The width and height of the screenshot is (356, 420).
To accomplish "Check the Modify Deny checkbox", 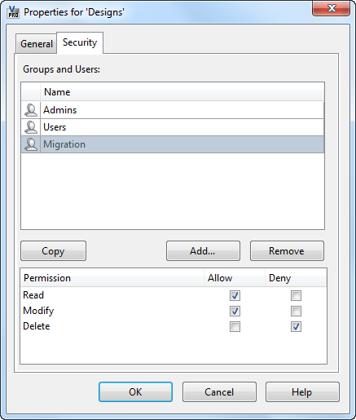I will tap(296, 311).
